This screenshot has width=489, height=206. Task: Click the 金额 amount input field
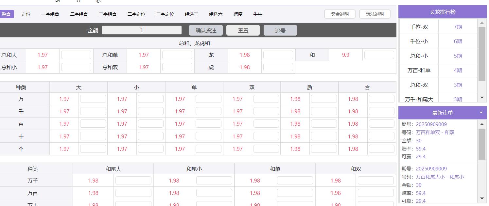click(x=142, y=30)
